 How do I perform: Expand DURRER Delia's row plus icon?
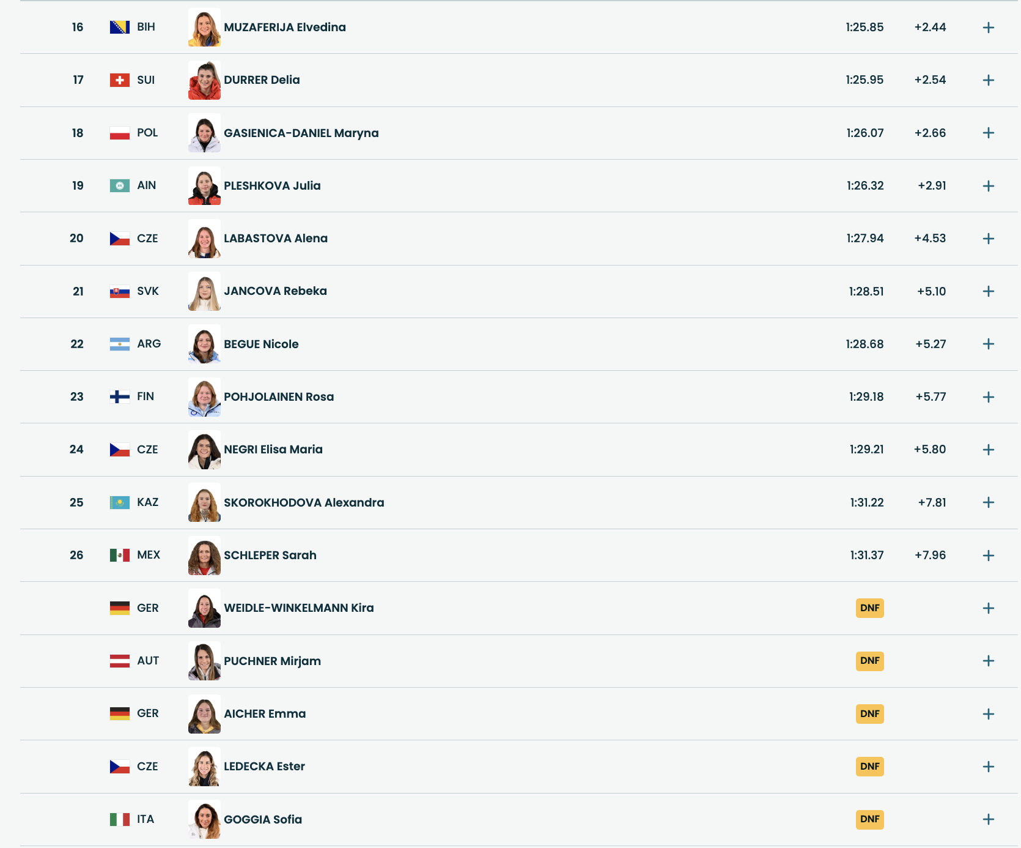(x=988, y=80)
